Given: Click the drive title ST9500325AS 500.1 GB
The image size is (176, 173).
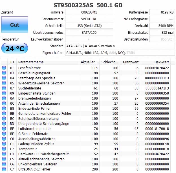Looking at the screenshot, I should click(x=88, y=5).
